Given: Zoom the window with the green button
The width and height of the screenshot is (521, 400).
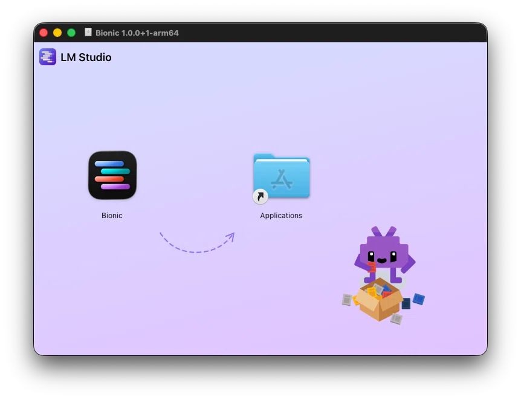Looking at the screenshot, I should tap(71, 33).
